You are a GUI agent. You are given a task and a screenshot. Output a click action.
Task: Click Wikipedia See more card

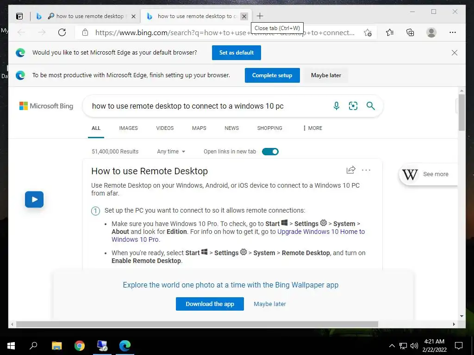428,174
